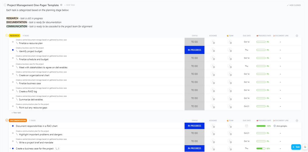Viewport: 308px width, 152px height.
Task: Click the status square for Finalize a resource plan
Action: pyautogui.click(x=13, y=42)
